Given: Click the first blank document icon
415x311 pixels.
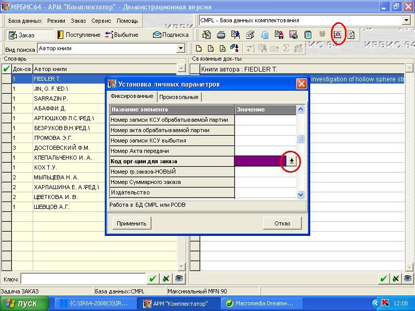Looking at the screenshot, I should coord(198,48).
